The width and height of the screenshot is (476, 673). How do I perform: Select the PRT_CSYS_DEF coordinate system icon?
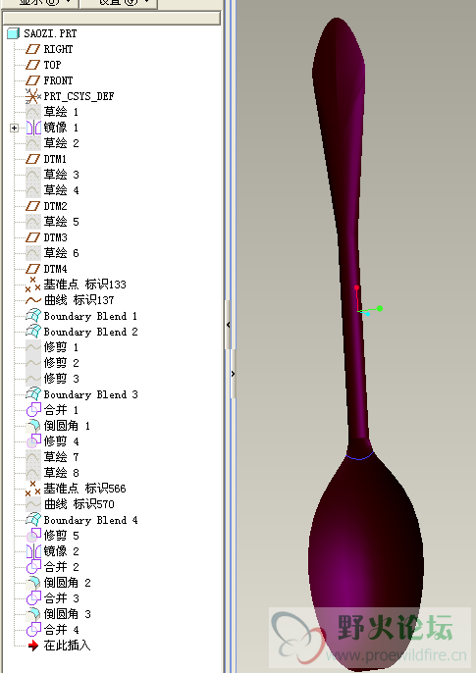pyautogui.click(x=33, y=96)
